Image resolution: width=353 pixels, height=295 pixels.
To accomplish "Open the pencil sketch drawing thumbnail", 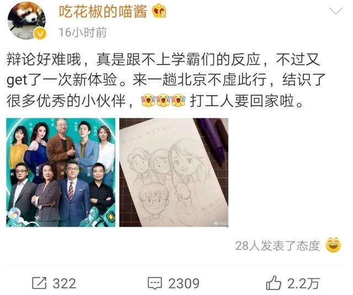I will (174, 172).
